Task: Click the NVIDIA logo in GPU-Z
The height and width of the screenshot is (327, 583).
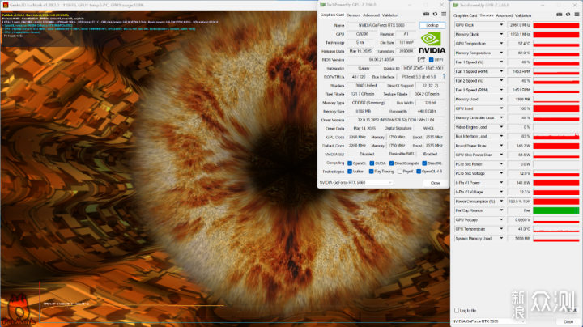Action: pyautogui.click(x=432, y=43)
